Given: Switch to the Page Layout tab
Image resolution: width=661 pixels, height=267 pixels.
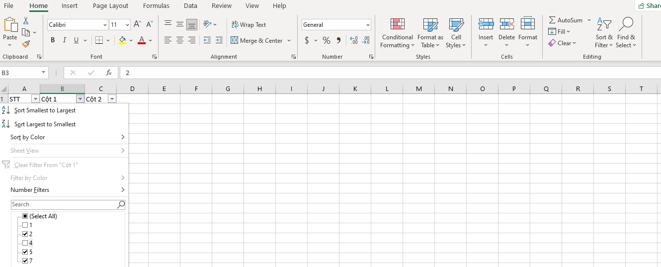Looking at the screenshot, I should pyautogui.click(x=110, y=6).
